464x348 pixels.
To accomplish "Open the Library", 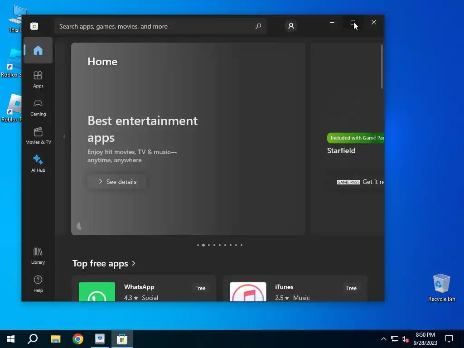I will point(38,256).
